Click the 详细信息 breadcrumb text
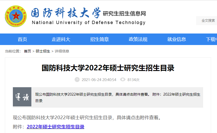 coord(62,51)
